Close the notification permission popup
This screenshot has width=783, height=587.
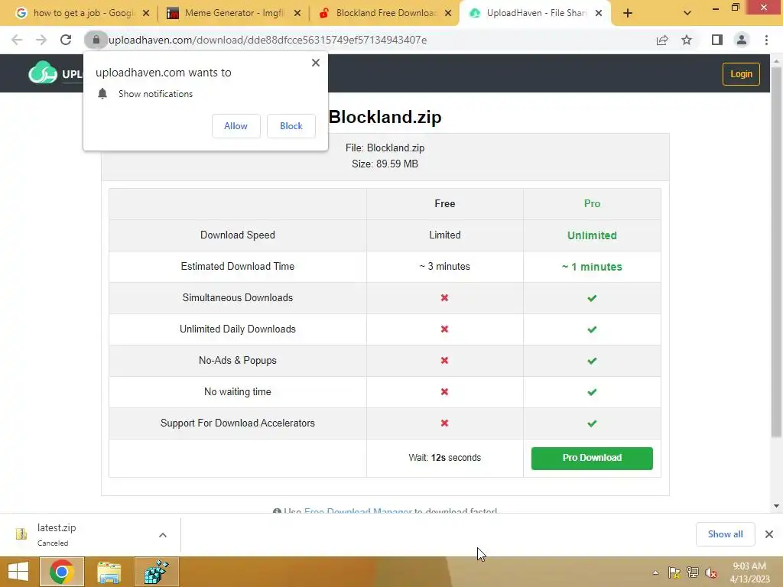tap(316, 63)
